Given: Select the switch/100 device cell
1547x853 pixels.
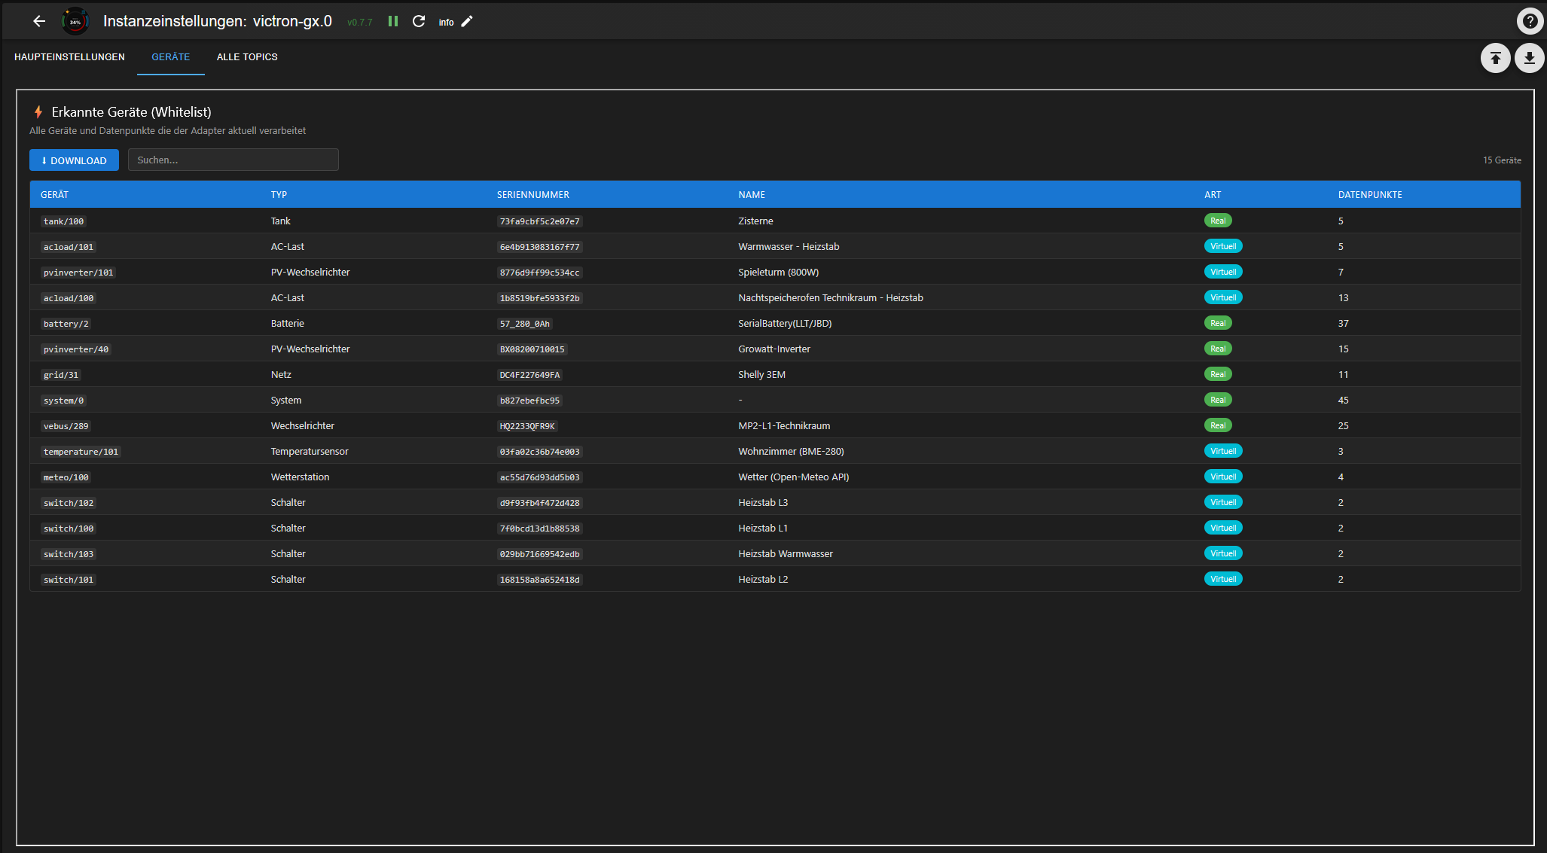Looking at the screenshot, I should click(x=69, y=529).
